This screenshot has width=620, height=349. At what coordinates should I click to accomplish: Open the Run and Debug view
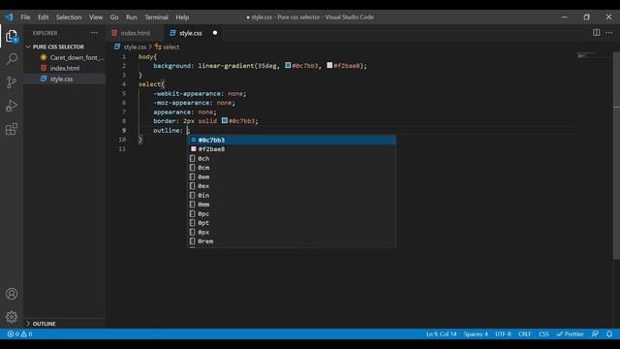12,106
